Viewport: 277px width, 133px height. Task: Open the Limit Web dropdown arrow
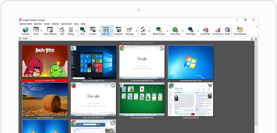point(183,31)
